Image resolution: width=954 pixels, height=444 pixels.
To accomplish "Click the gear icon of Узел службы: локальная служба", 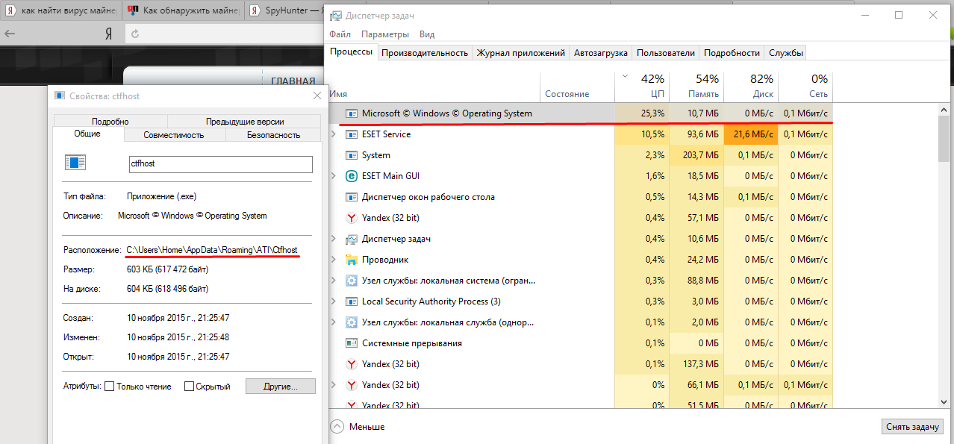I will click(351, 322).
